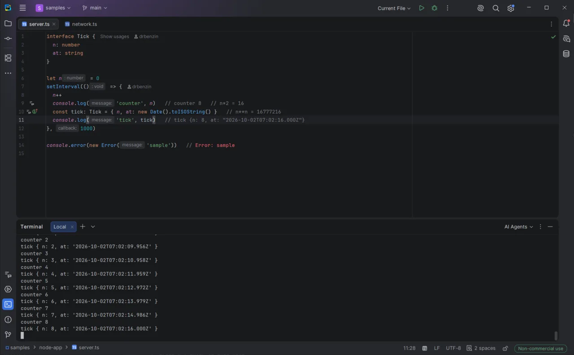Expand the AI Agents dropdown
This screenshot has width=574, height=355.
click(518, 227)
